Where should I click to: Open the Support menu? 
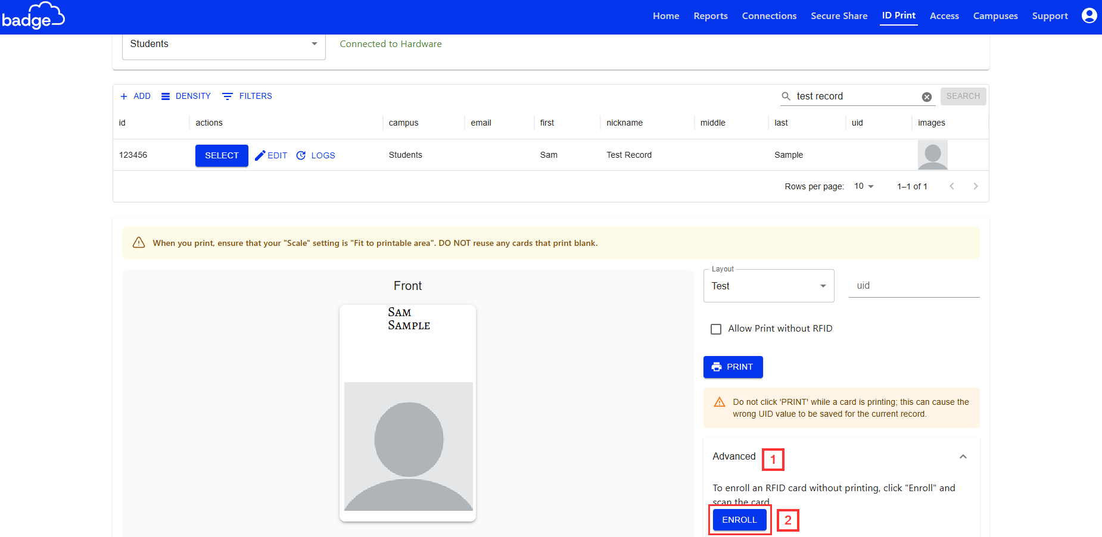pos(1050,16)
